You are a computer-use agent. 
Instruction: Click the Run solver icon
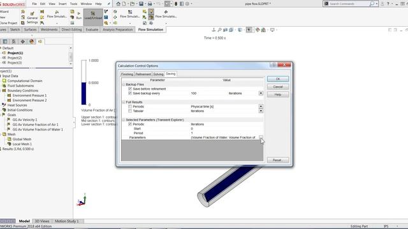pyautogui.click(x=79, y=15)
